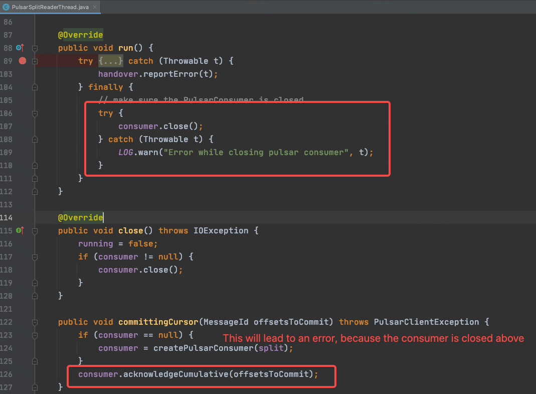Click the offsetsToCommit parameter on line 122
The image size is (536, 394).
(291, 322)
